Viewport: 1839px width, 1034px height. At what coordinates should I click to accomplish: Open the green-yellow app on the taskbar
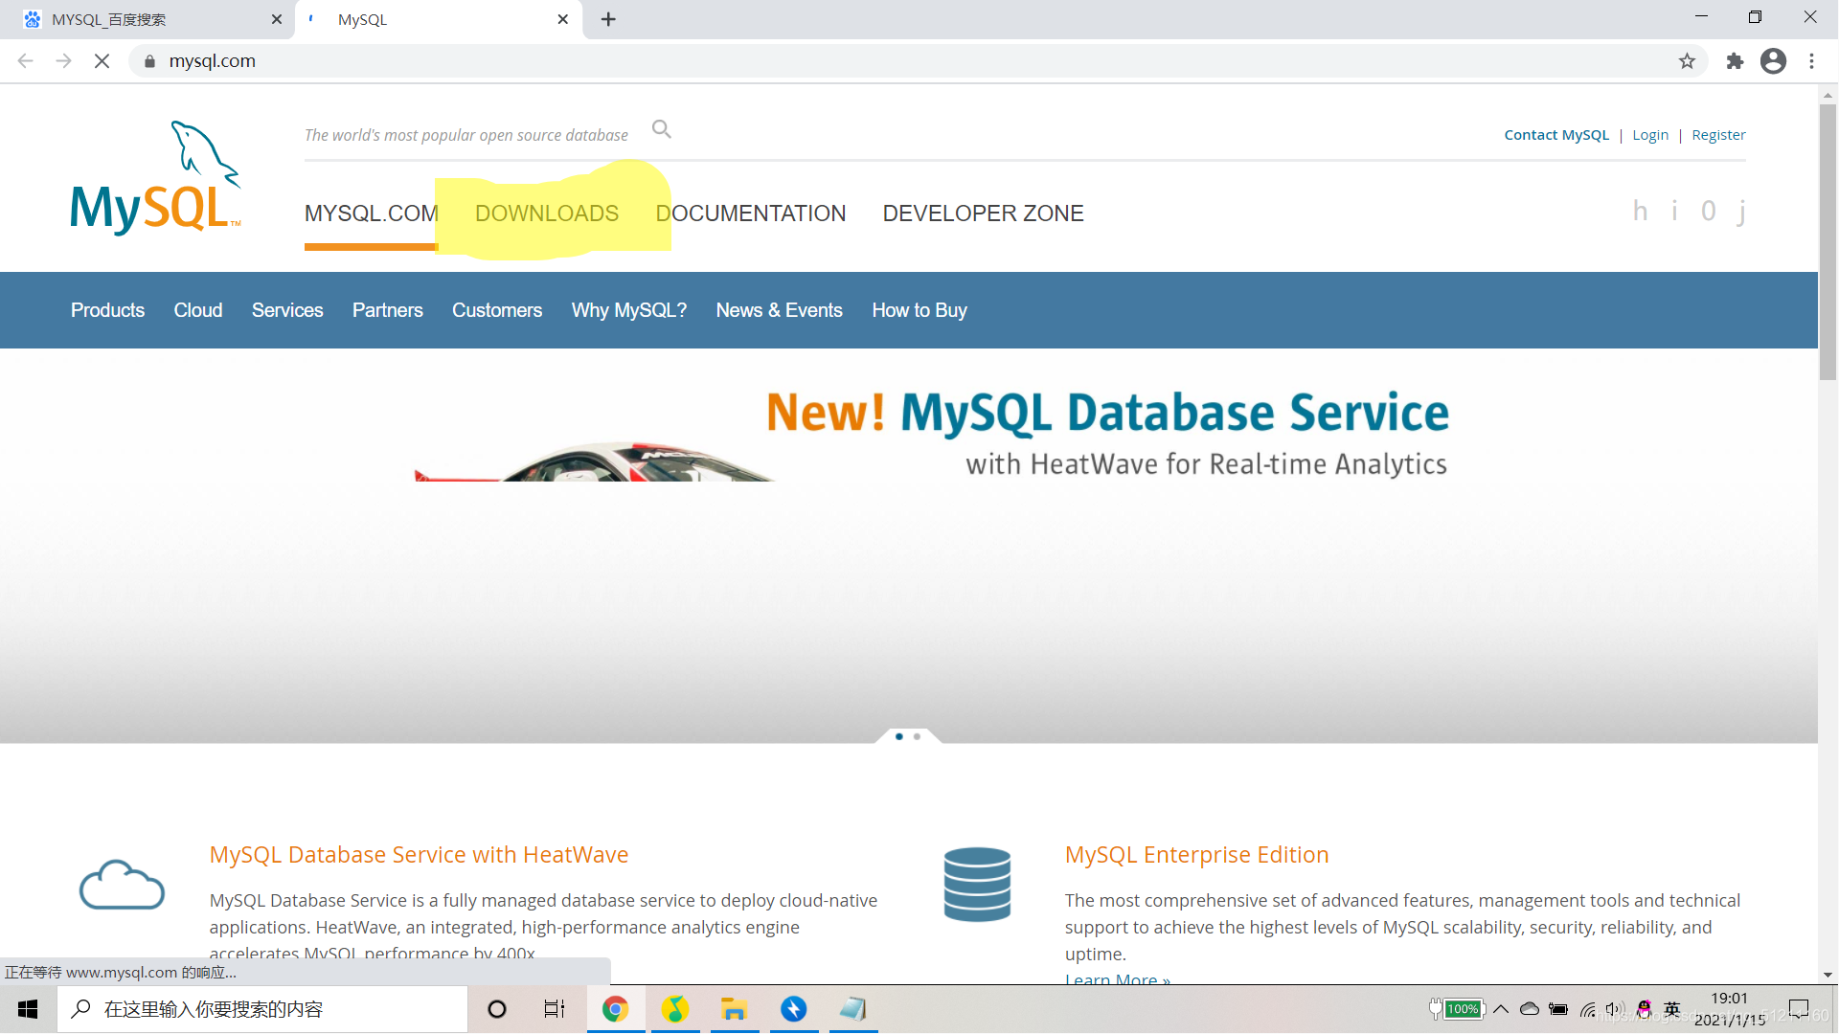click(674, 1009)
